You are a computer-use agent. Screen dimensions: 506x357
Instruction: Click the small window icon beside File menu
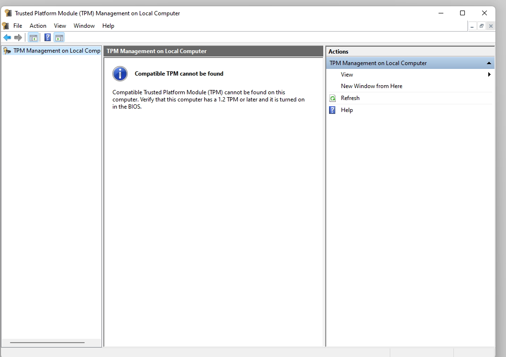[6, 25]
